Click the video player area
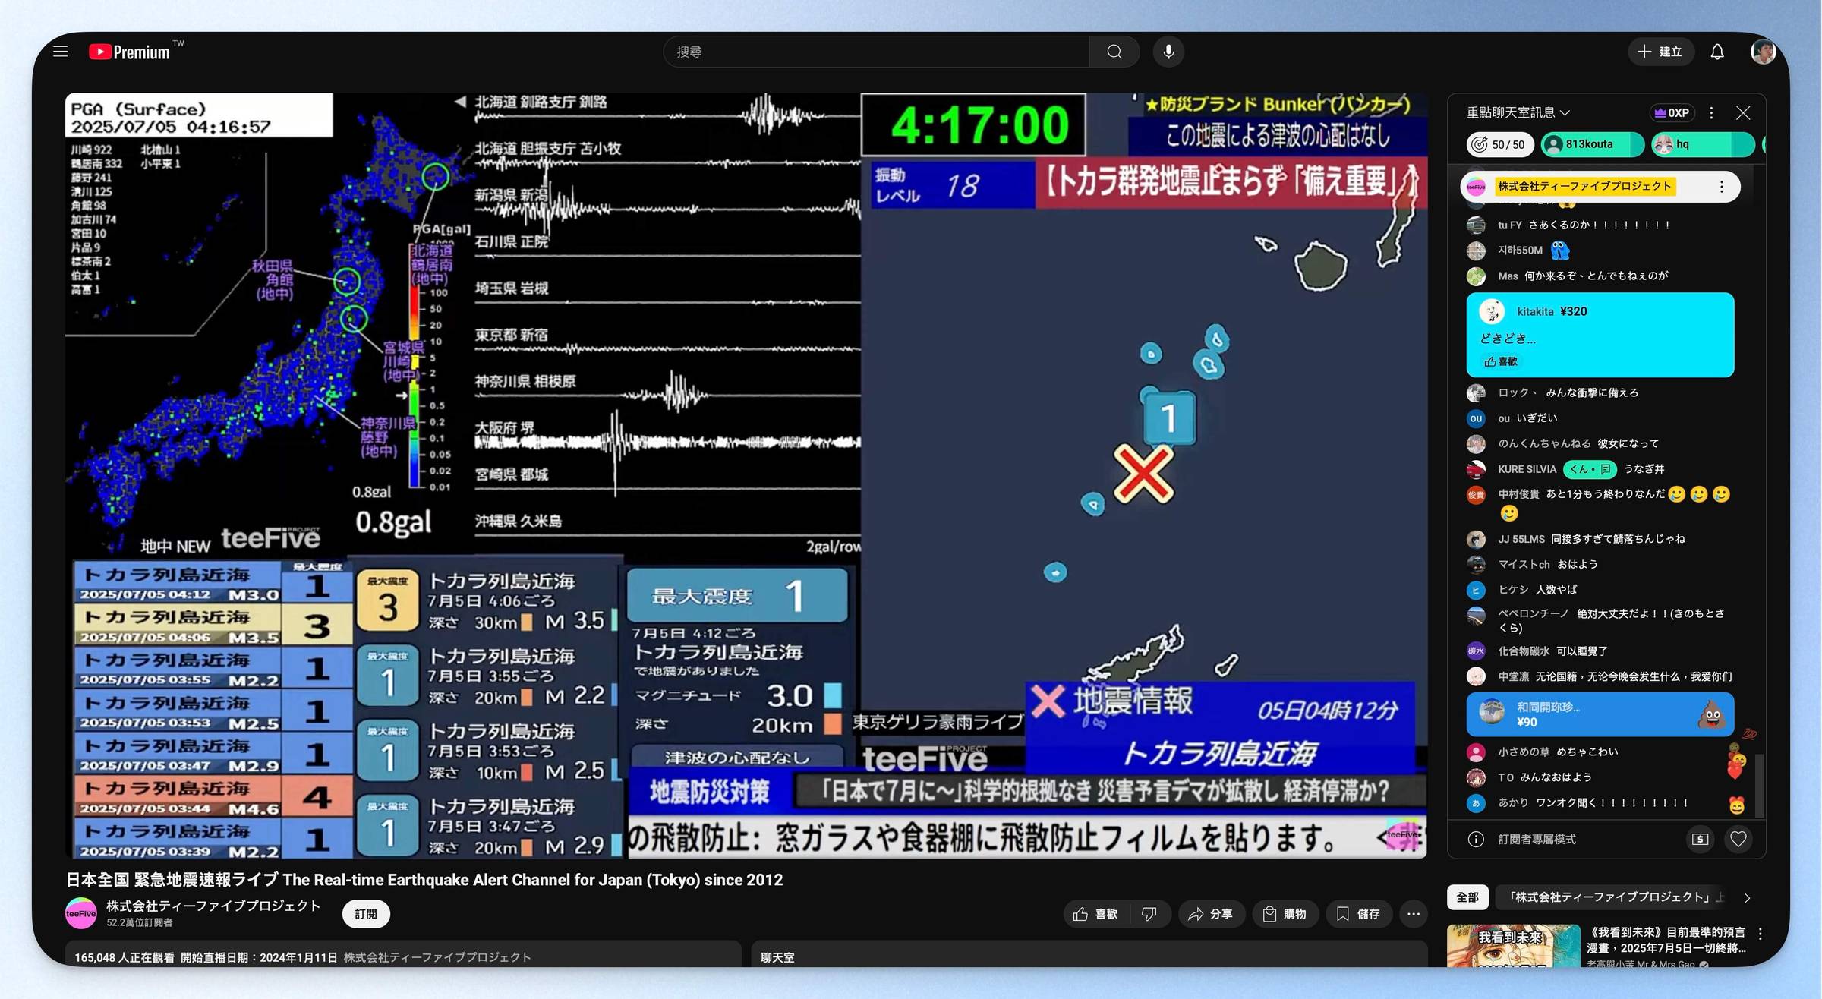This screenshot has height=999, width=1822. point(746,476)
